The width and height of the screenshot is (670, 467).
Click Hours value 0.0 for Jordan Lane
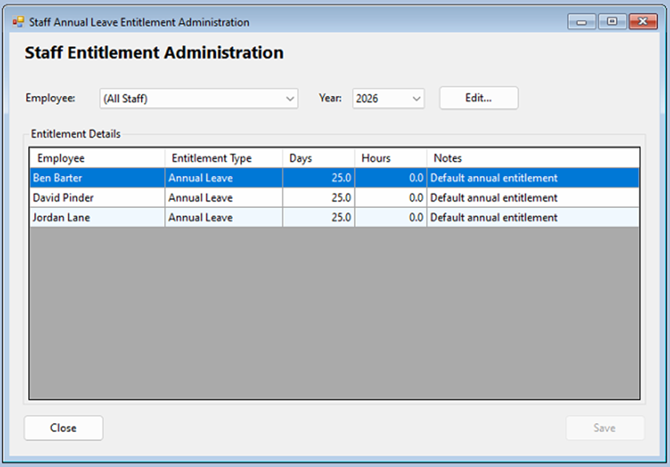point(391,218)
